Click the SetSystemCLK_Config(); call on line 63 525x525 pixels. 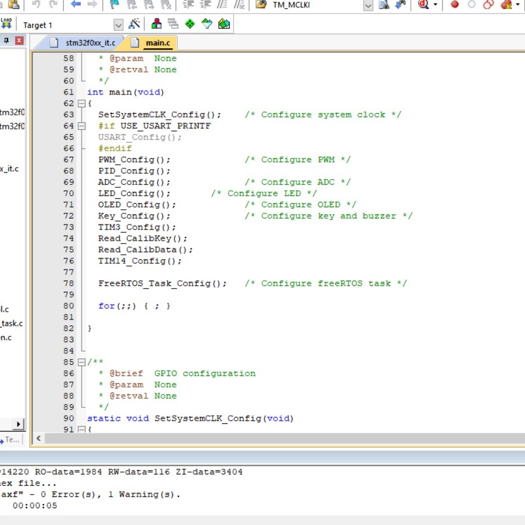tap(159, 115)
